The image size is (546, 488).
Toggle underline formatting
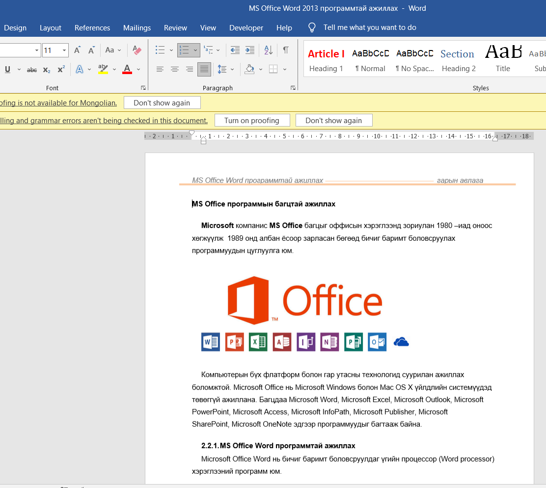pyautogui.click(x=7, y=69)
